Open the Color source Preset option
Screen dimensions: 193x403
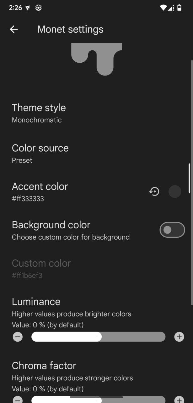(x=96, y=153)
